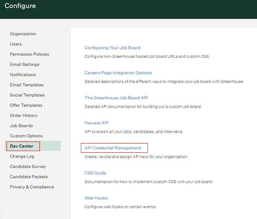
Task: Click the Configuring Your Job Board link
Action: [113, 48]
